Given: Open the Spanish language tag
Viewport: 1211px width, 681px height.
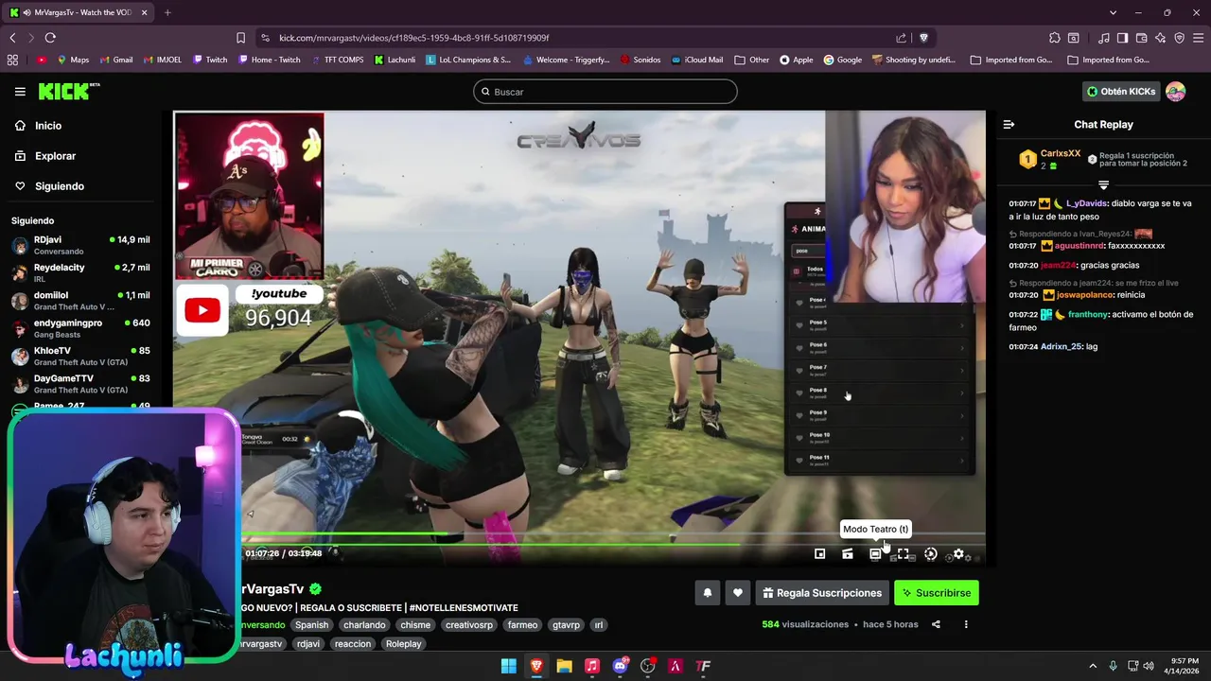Looking at the screenshot, I should (311, 625).
